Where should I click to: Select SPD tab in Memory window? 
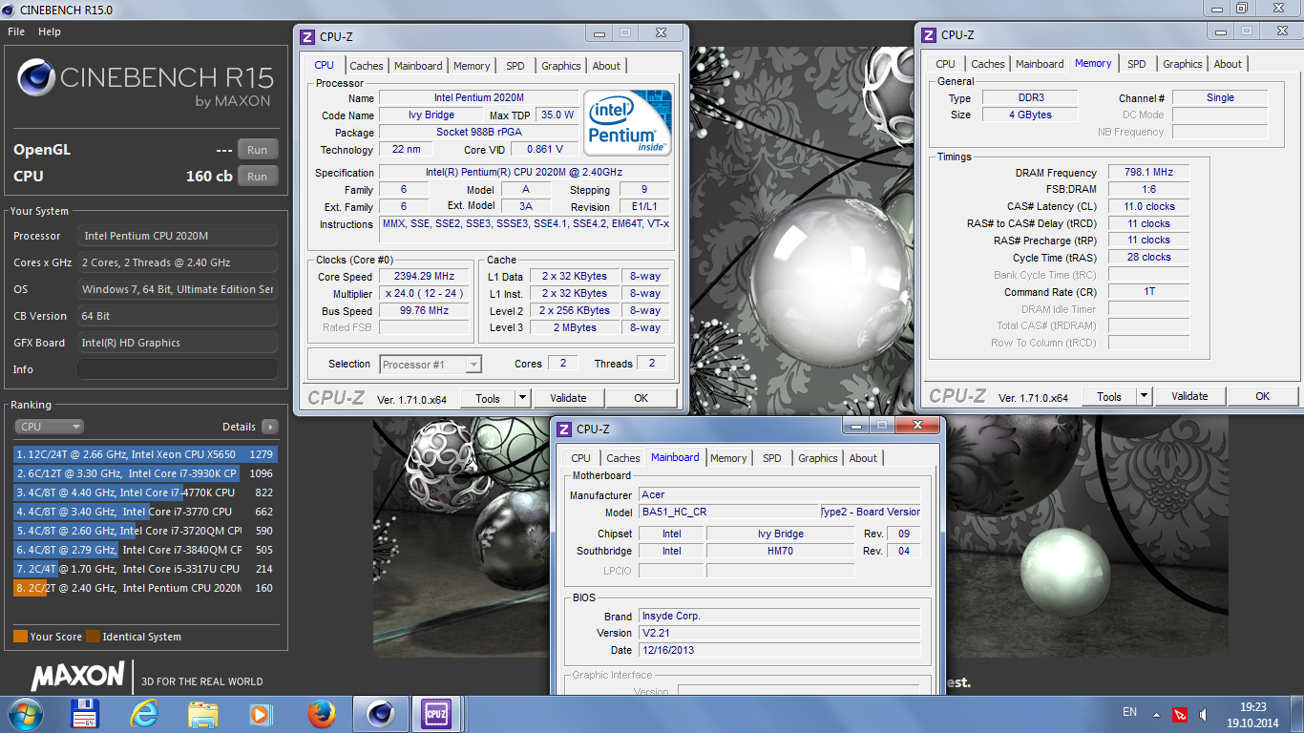pos(1137,64)
